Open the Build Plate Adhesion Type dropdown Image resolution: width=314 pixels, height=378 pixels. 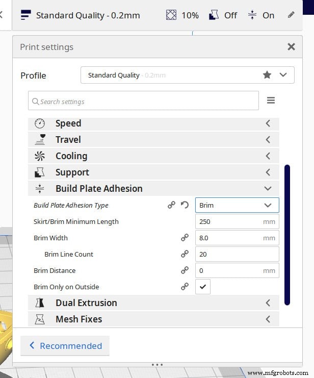tap(237, 205)
